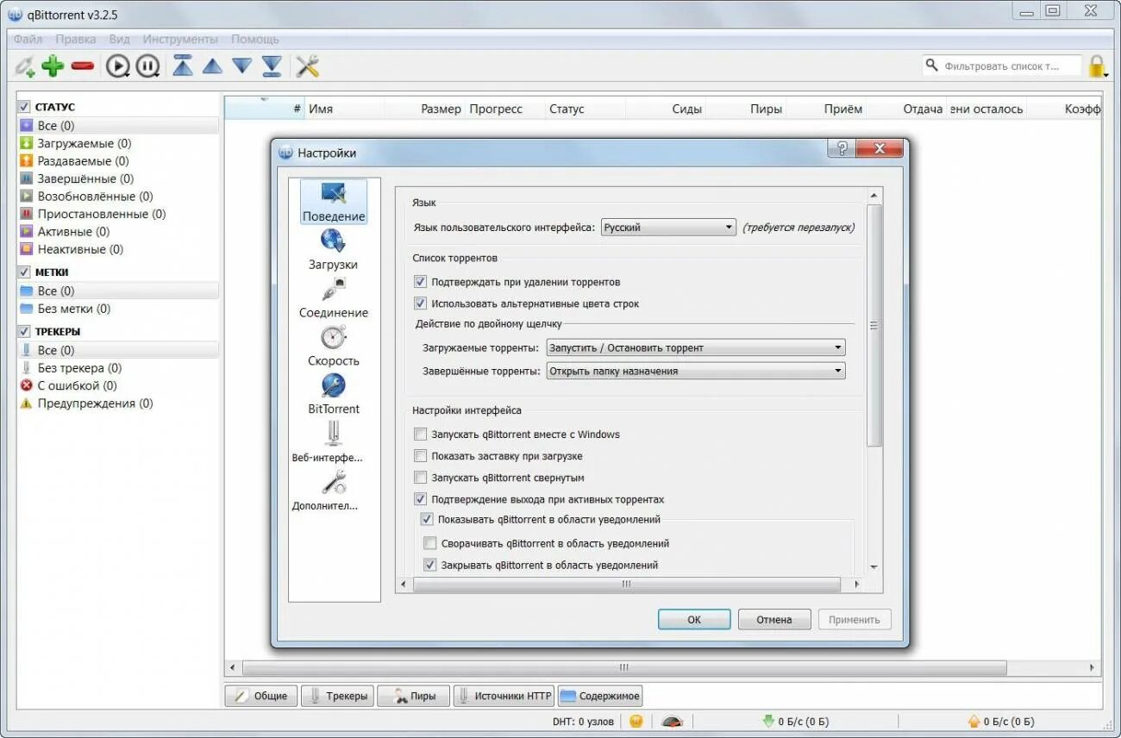The width and height of the screenshot is (1121, 738).
Task: Select the Дополнительно settings category
Action: [325, 491]
